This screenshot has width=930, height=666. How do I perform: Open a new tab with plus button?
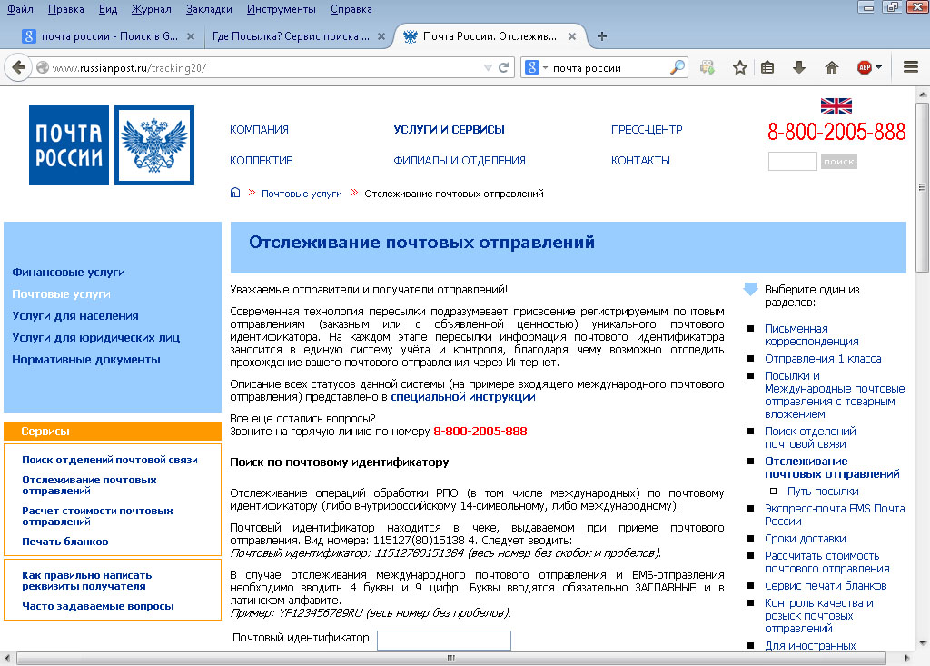click(602, 36)
